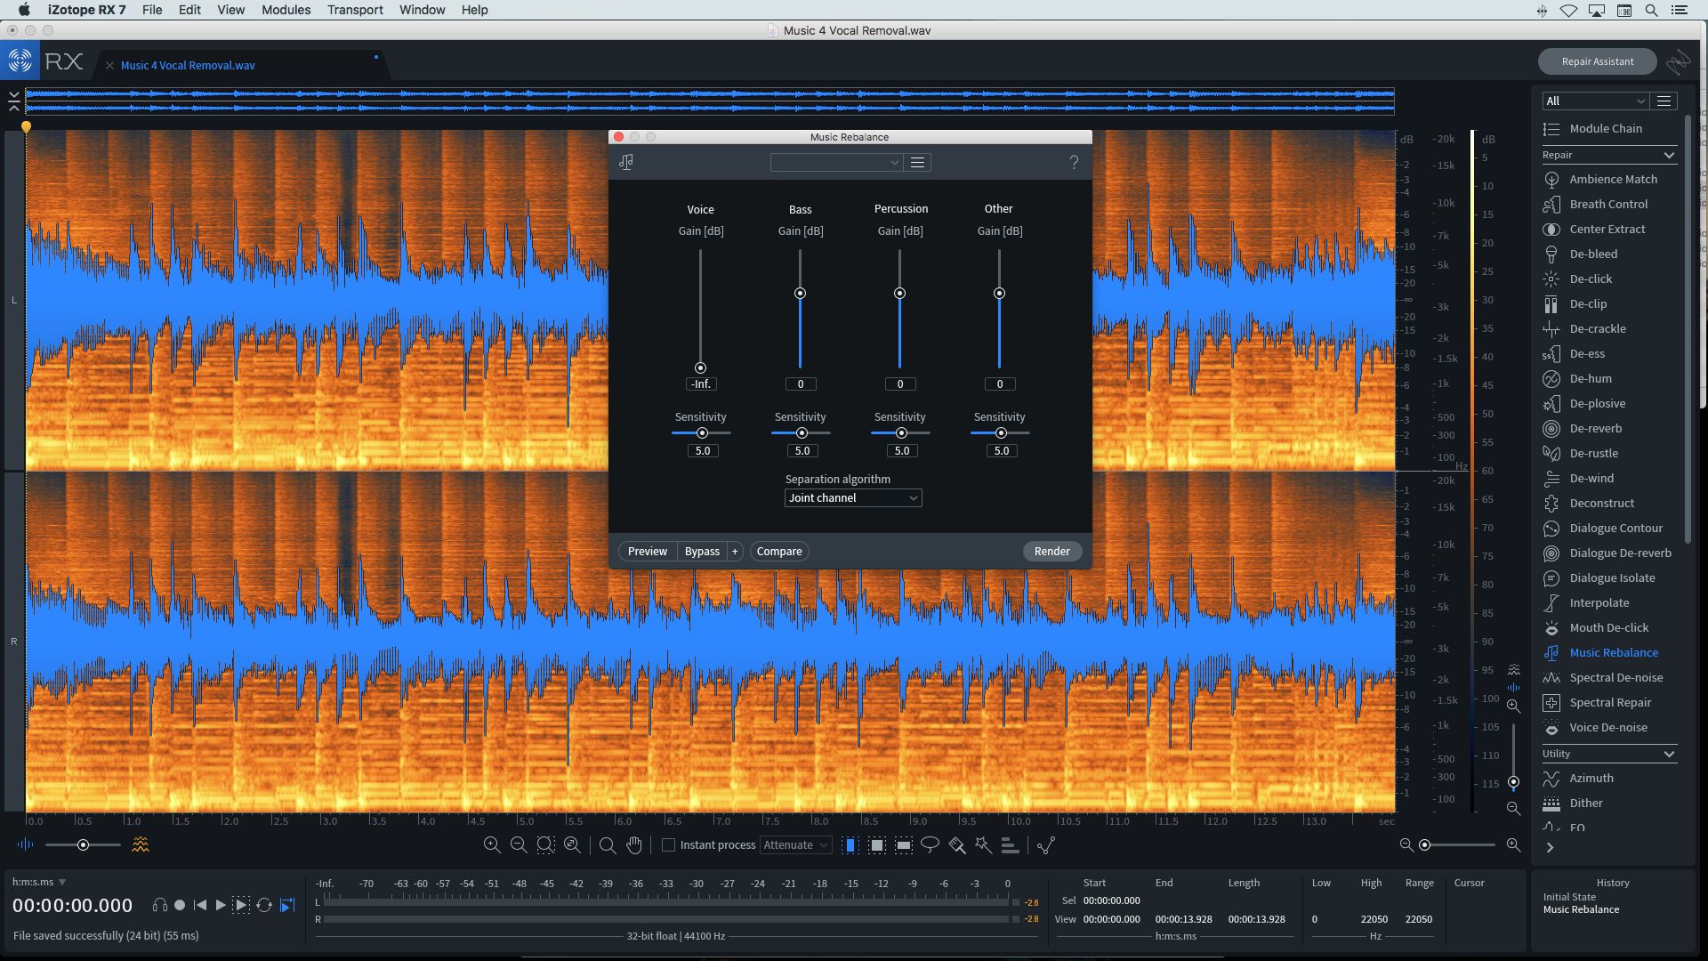Screen dimensions: 1708x961
Task: Click the Render button
Action: click(x=1051, y=550)
